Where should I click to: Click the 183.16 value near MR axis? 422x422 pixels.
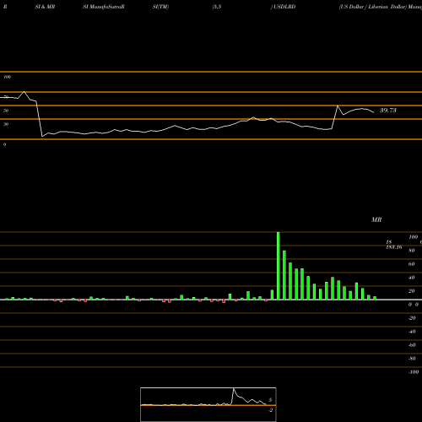[394, 247]
